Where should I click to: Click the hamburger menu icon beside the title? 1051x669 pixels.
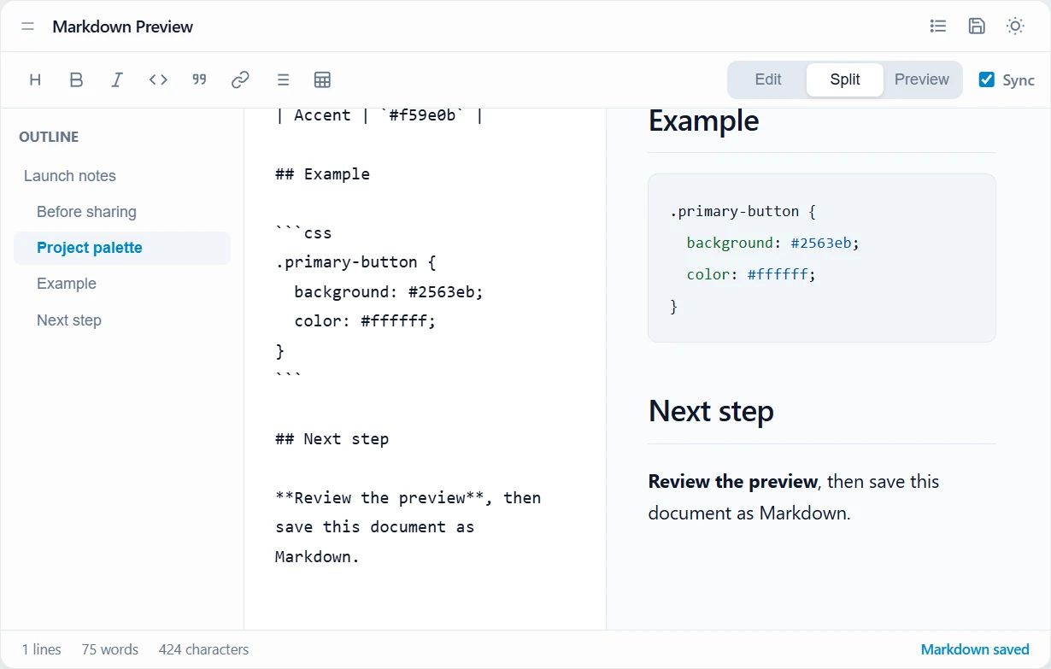[x=28, y=26]
